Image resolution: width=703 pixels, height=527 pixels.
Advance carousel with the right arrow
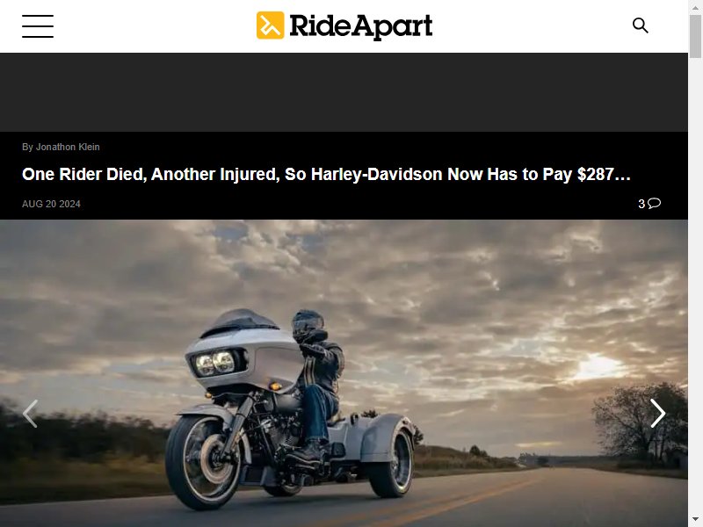coord(657,413)
